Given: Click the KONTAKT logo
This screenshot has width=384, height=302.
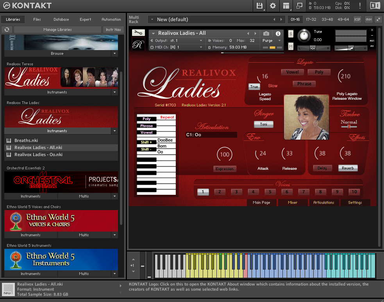Looking at the screenshot, I should (x=27, y=5).
